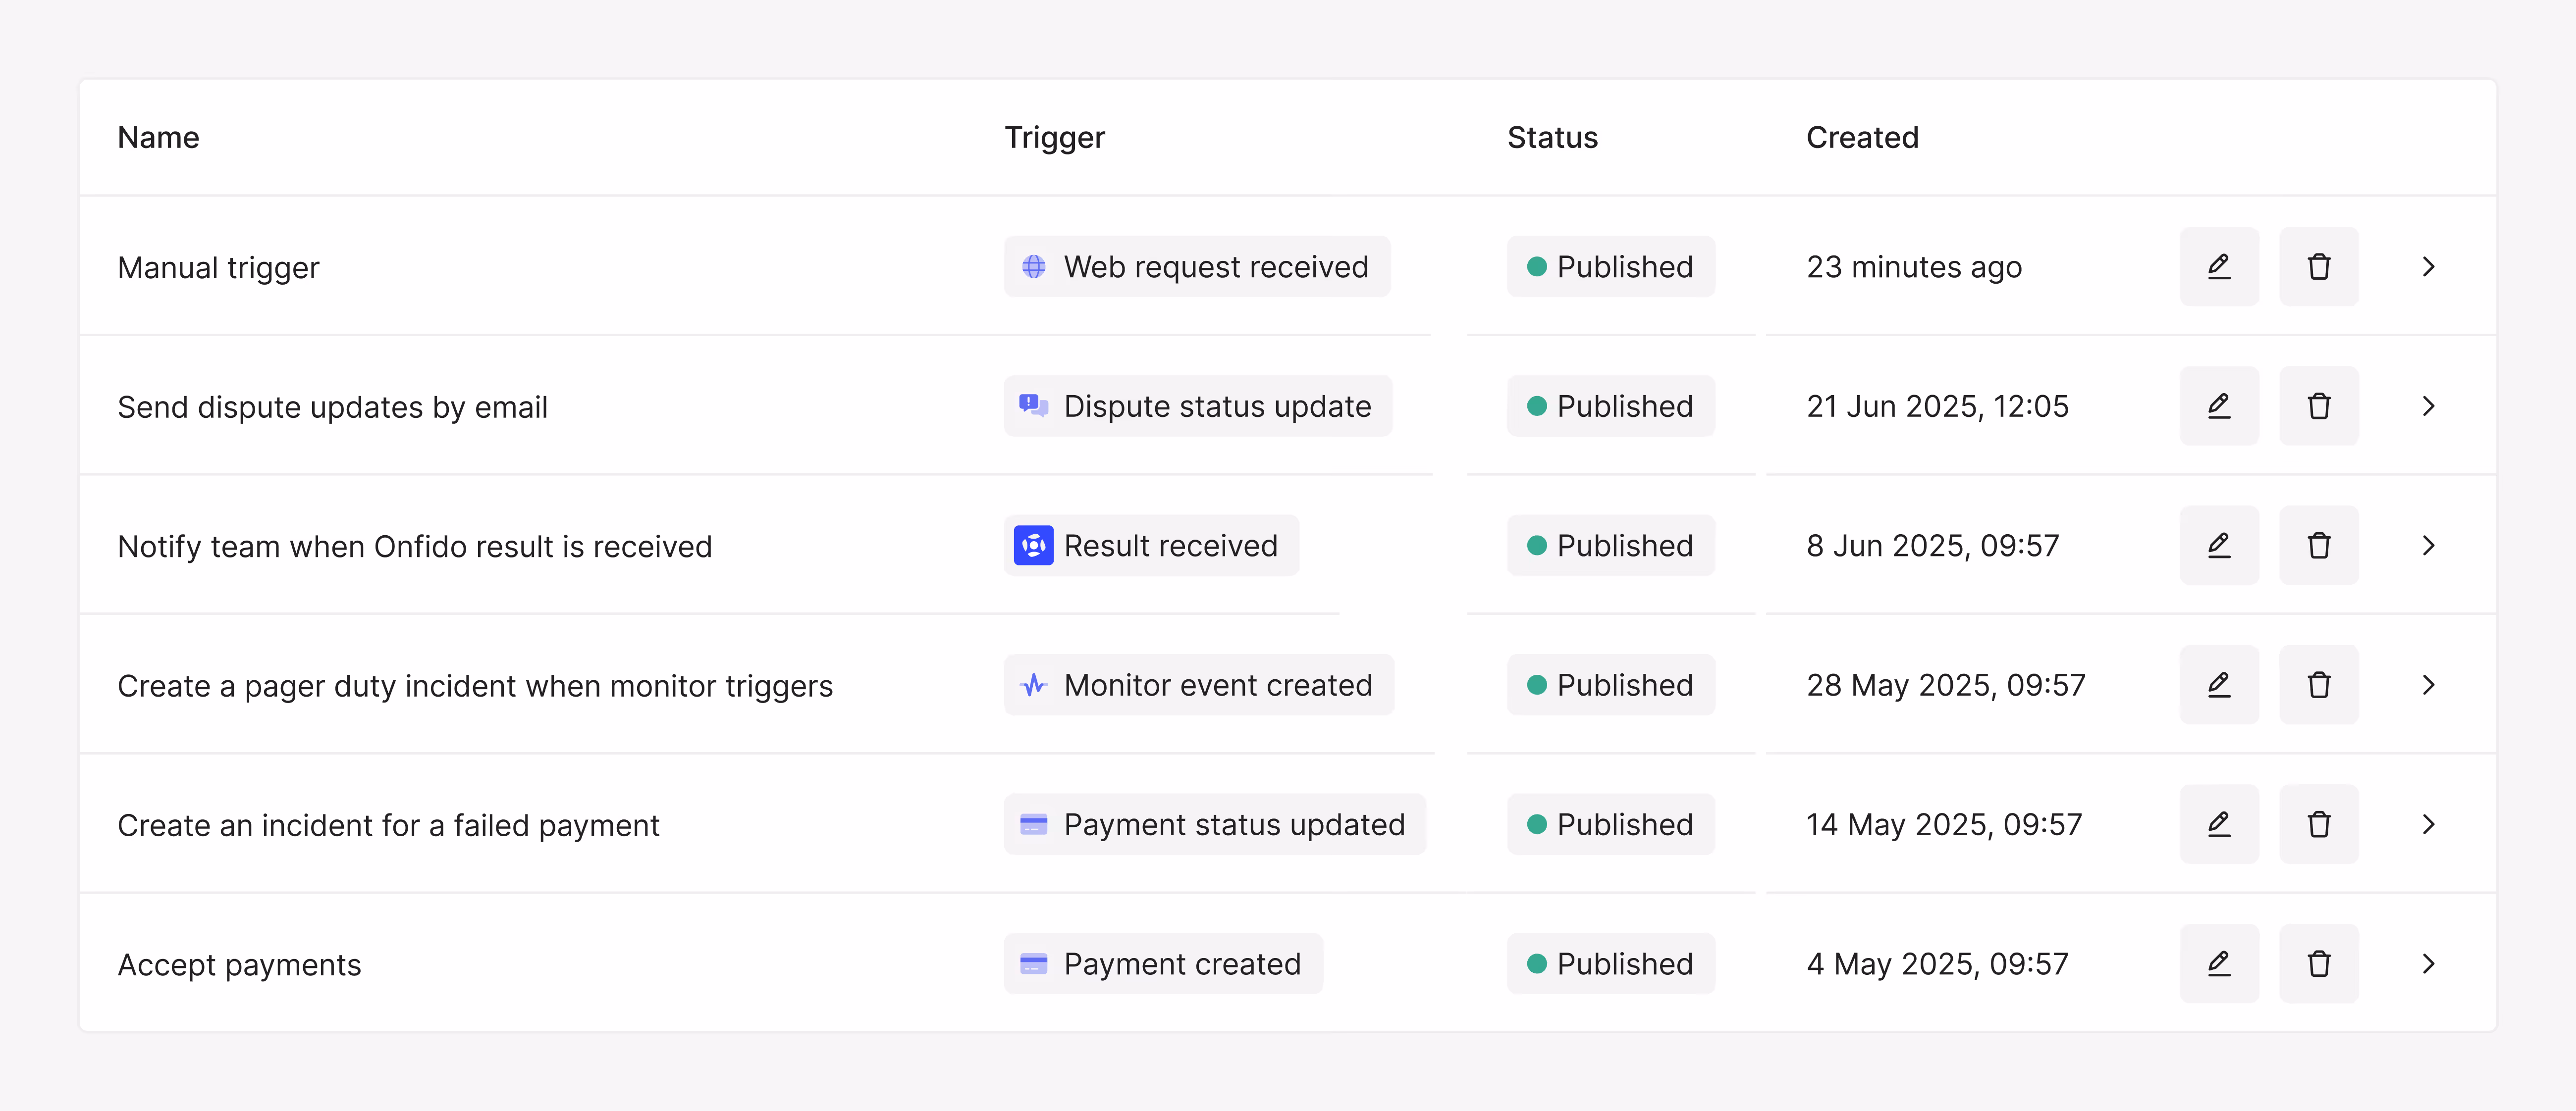Select Create a pager duty incident name
The image size is (2576, 1111).
pyautogui.click(x=475, y=685)
